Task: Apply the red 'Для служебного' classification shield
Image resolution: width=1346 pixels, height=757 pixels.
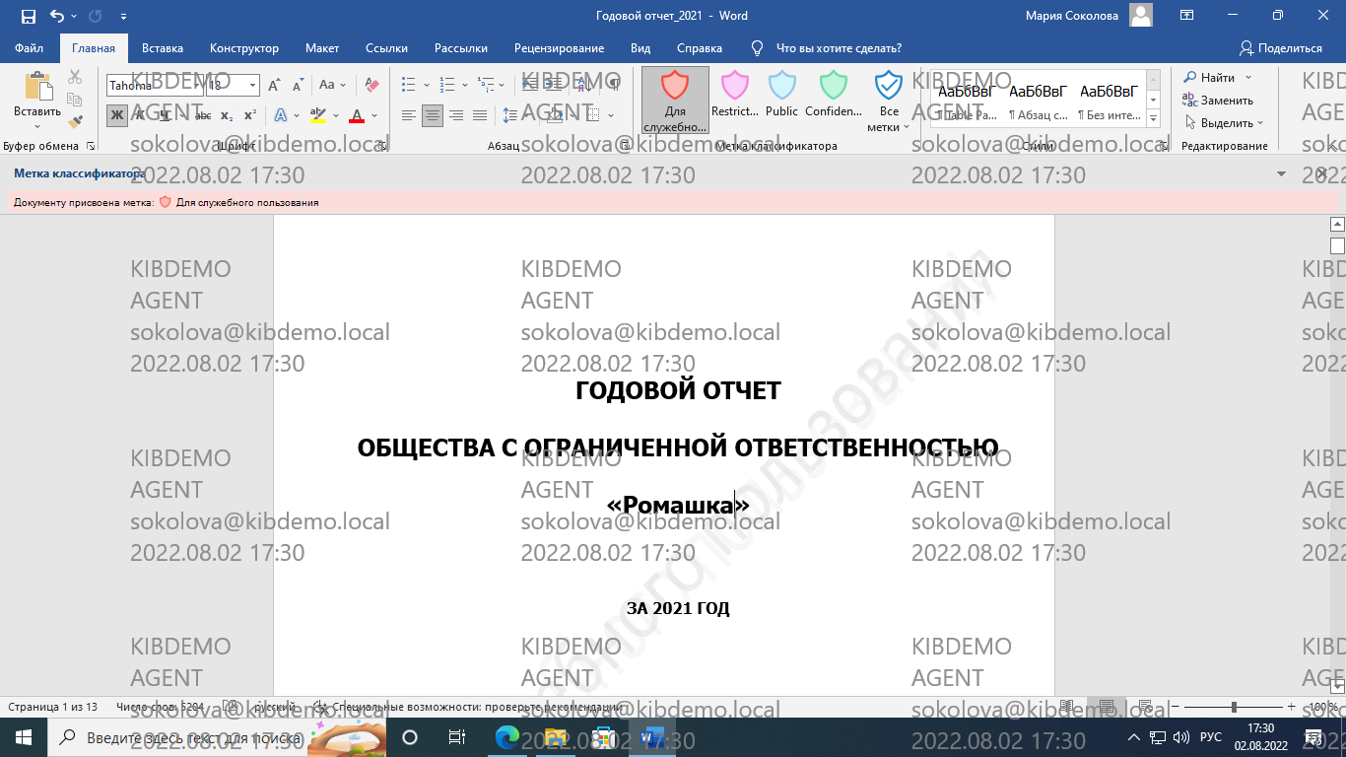Action: click(x=675, y=100)
